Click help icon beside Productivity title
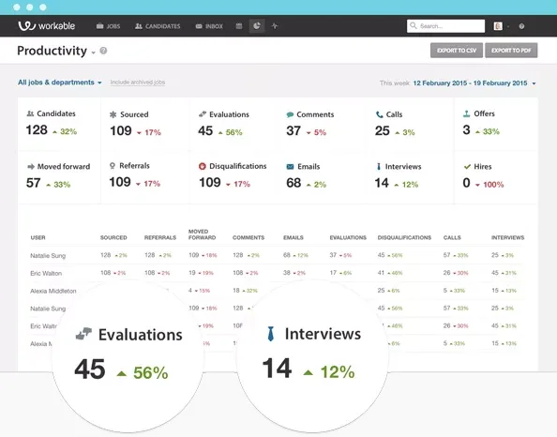 click(x=103, y=51)
